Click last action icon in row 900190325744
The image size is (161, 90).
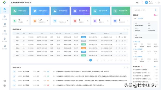[125, 37]
